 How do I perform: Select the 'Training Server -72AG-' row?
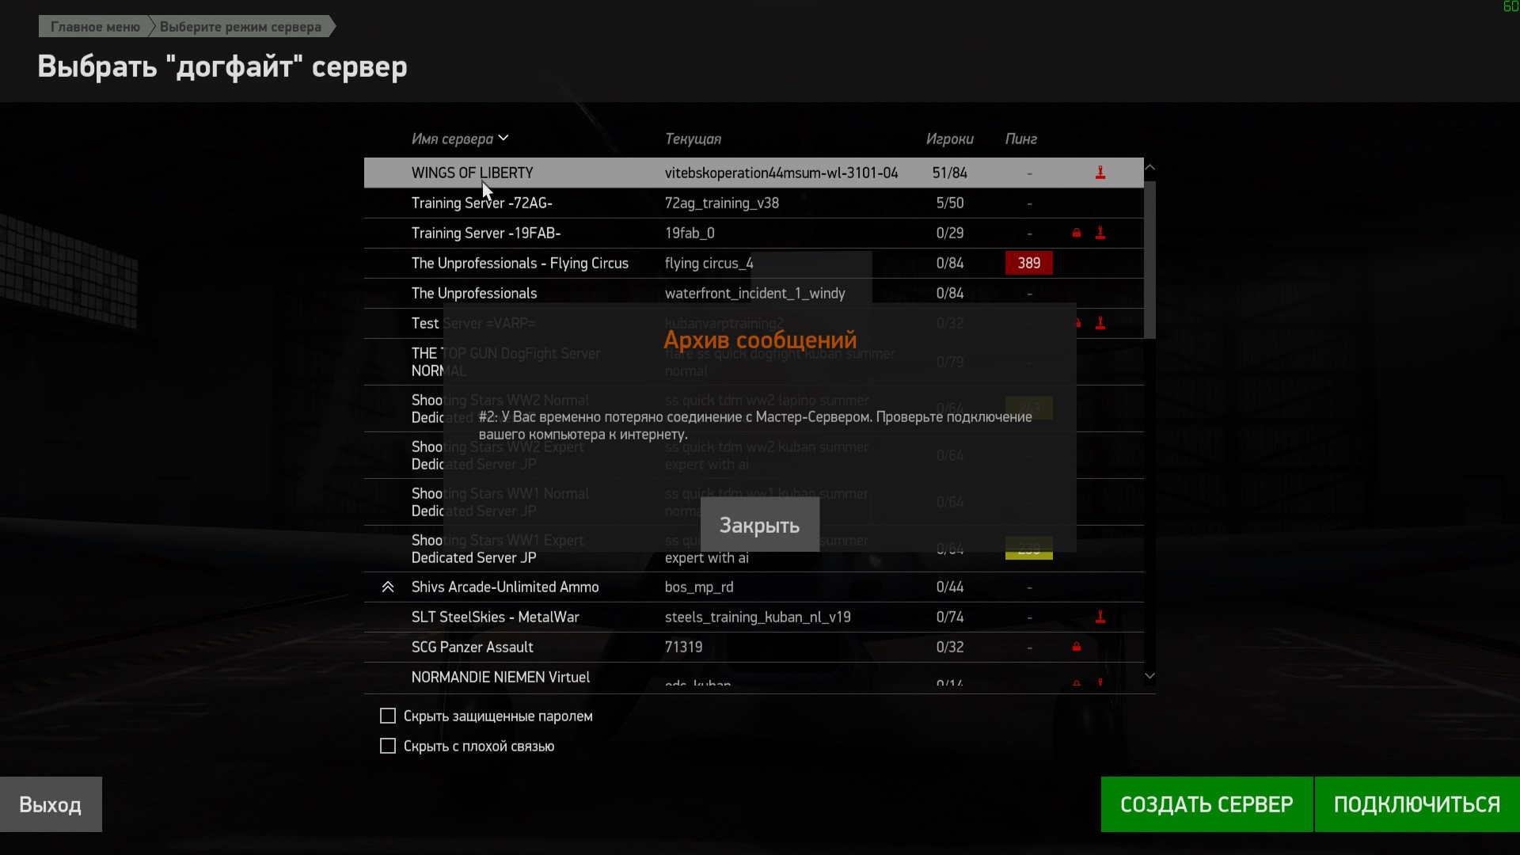[754, 203]
